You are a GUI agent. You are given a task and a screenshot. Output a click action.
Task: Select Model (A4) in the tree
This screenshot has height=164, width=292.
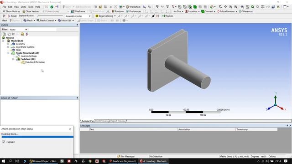17,41
